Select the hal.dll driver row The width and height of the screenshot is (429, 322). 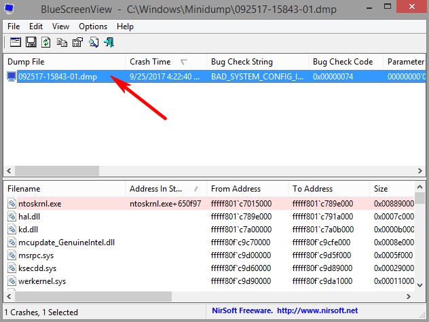click(x=209, y=216)
